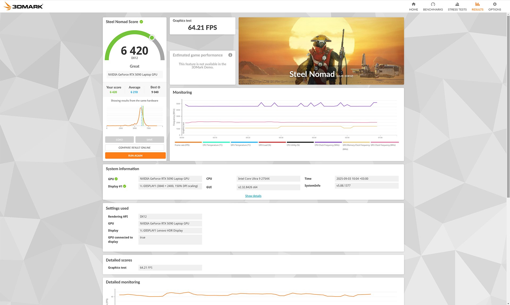
Task: Open the Results bar-chart icon
Action: point(477,4)
